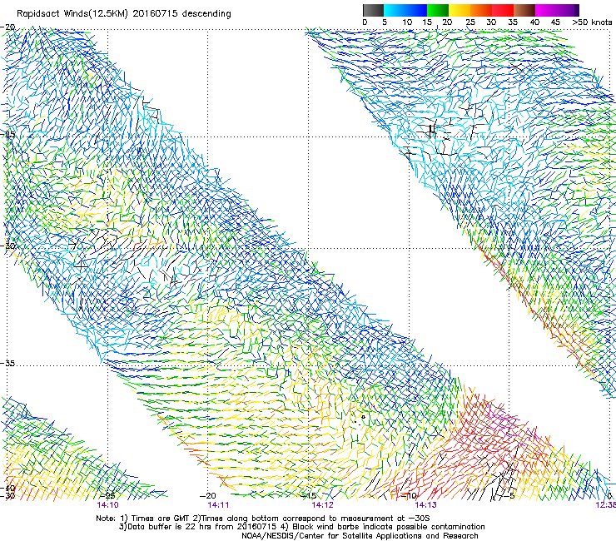
Task: Click the '25' label under the legend
Action: (x=470, y=22)
